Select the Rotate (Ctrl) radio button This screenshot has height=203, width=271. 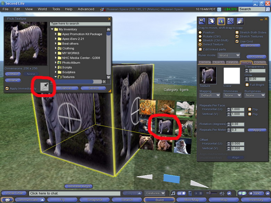(200, 36)
